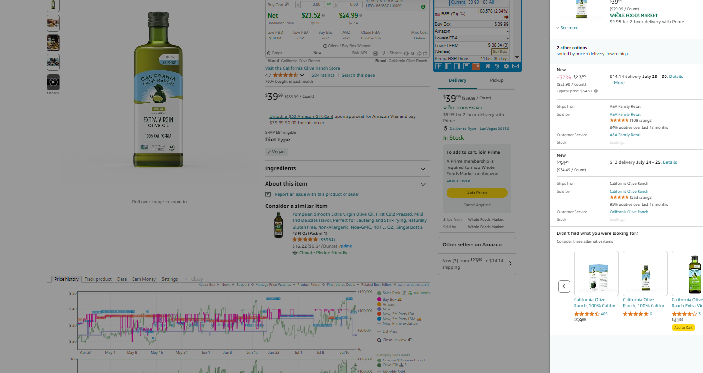Viewport: 703px width, 373px height.
Task: Open the 684 ratings link
Action: [323, 75]
